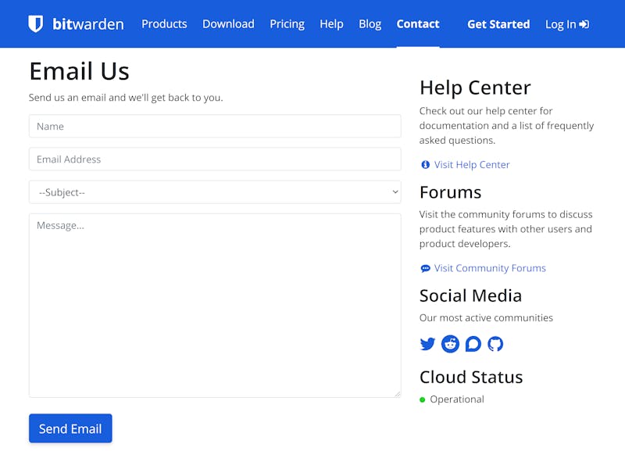Open the Products menu item
The width and height of the screenshot is (625, 469).
tap(164, 24)
